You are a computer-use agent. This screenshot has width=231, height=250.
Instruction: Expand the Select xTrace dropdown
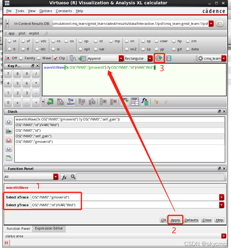[222, 197]
